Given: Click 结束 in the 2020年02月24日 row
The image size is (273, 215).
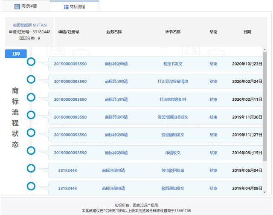Looking at the screenshot, I should (213, 82).
